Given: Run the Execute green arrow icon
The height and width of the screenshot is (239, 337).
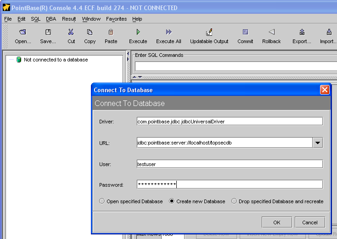Looking at the screenshot, I should pyautogui.click(x=138, y=32).
